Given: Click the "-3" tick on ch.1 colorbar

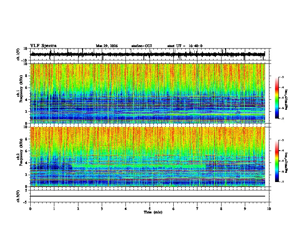Looking at the screenshot, I should [x=282, y=77].
